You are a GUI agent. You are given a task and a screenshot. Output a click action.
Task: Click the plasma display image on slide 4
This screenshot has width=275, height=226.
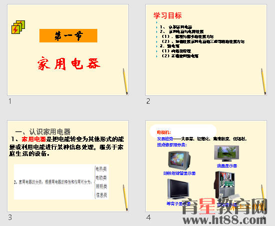tap(178, 189)
